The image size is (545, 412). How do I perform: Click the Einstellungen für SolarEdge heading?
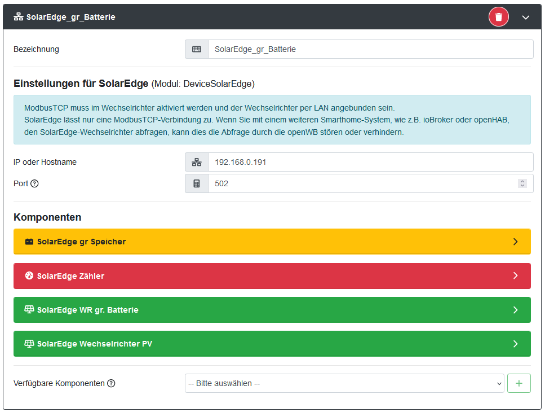(x=81, y=84)
